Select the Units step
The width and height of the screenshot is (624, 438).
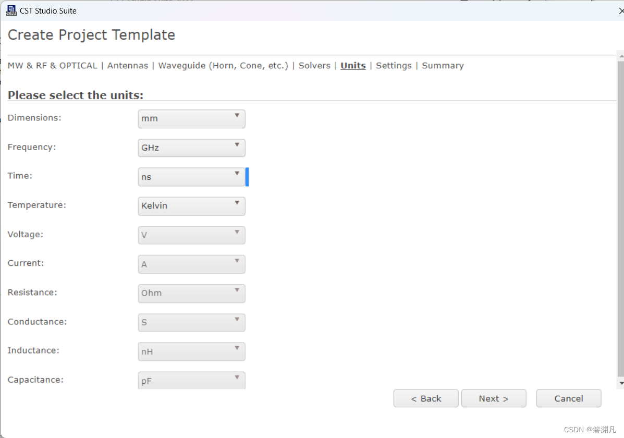353,66
